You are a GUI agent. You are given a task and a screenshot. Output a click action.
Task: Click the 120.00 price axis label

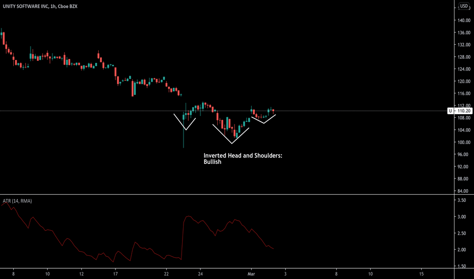464,82
